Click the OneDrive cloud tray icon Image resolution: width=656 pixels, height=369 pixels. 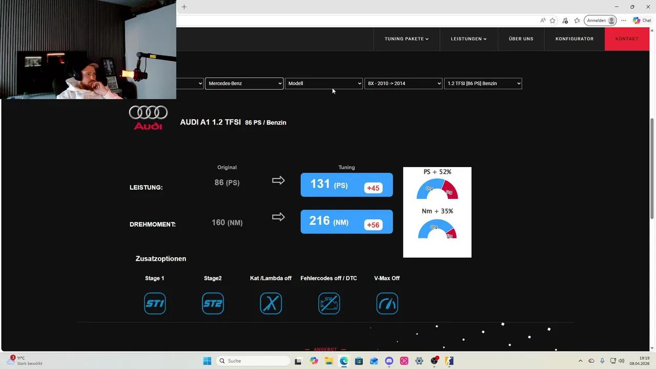point(591,361)
